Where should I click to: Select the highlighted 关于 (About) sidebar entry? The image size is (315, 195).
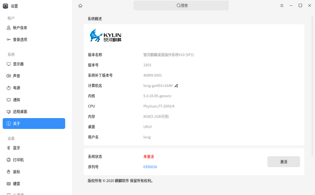click(16, 124)
